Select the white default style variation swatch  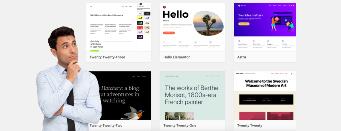[140, 14]
